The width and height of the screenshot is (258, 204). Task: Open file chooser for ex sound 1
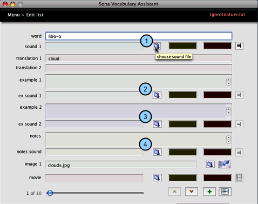point(157,95)
